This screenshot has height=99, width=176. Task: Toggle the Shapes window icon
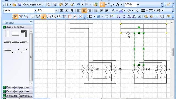tap(95, 5)
